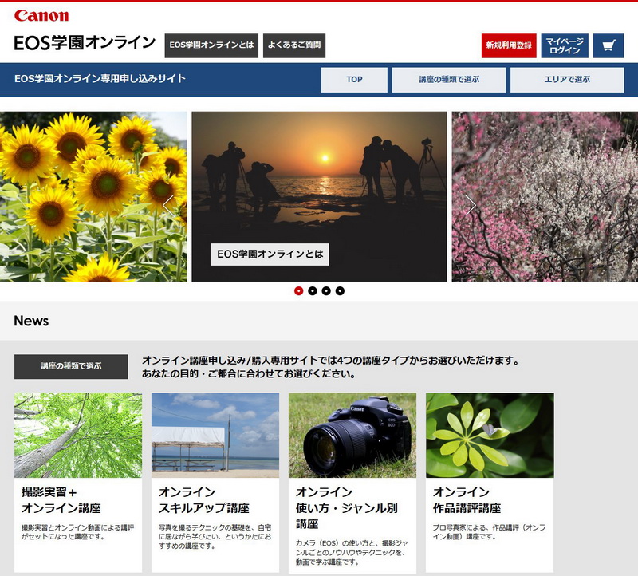The image size is (638, 576).
Task: Open the sunflower banner image
Action: (x=93, y=196)
